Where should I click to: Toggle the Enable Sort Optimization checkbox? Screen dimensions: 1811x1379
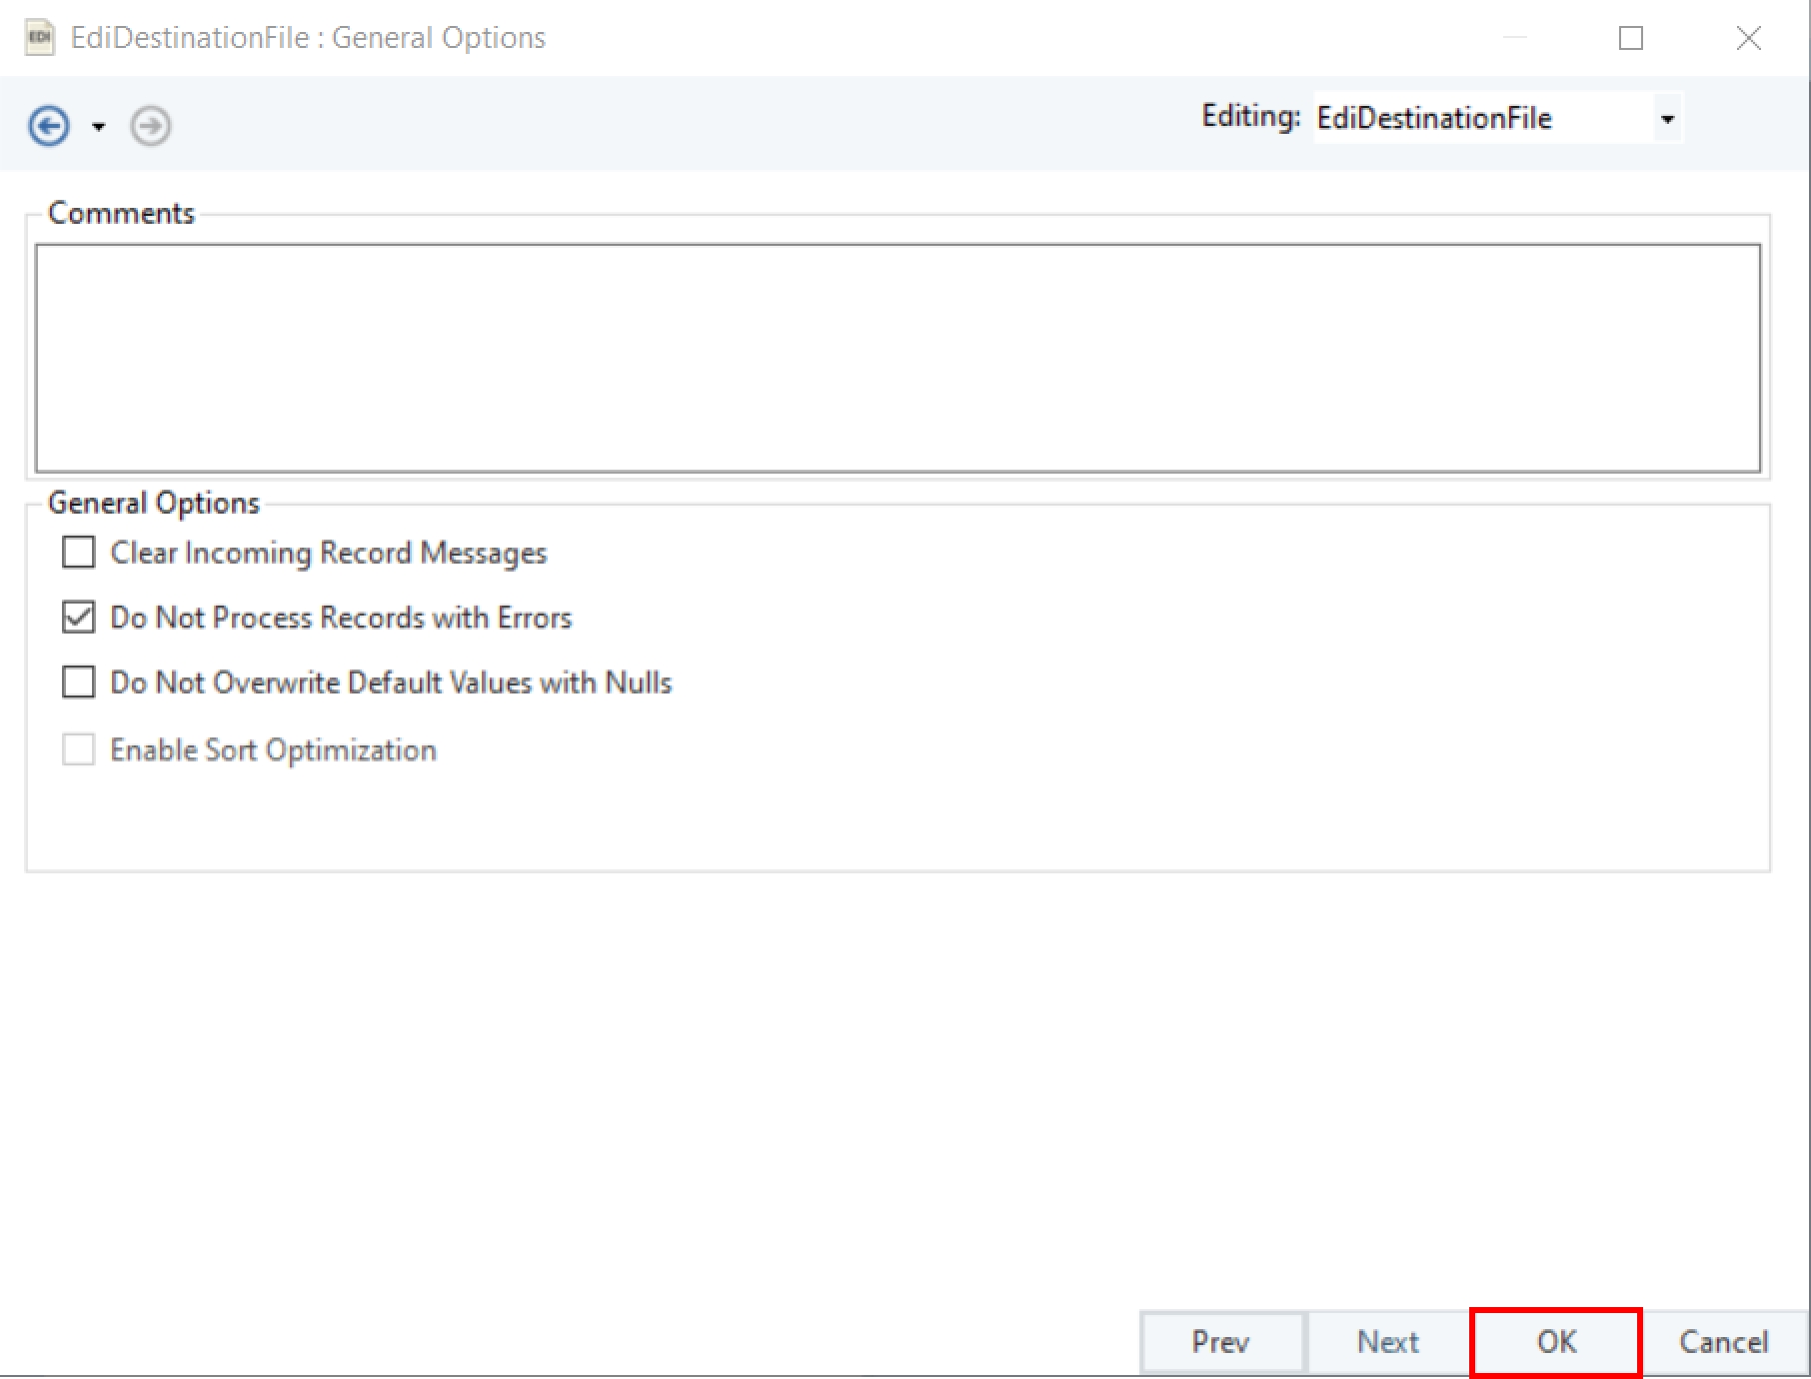tap(79, 749)
